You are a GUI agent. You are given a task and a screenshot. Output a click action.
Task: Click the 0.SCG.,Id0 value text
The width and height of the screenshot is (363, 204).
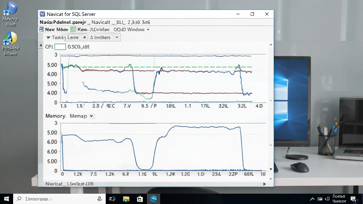pyautogui.click(x=78, y=47)
